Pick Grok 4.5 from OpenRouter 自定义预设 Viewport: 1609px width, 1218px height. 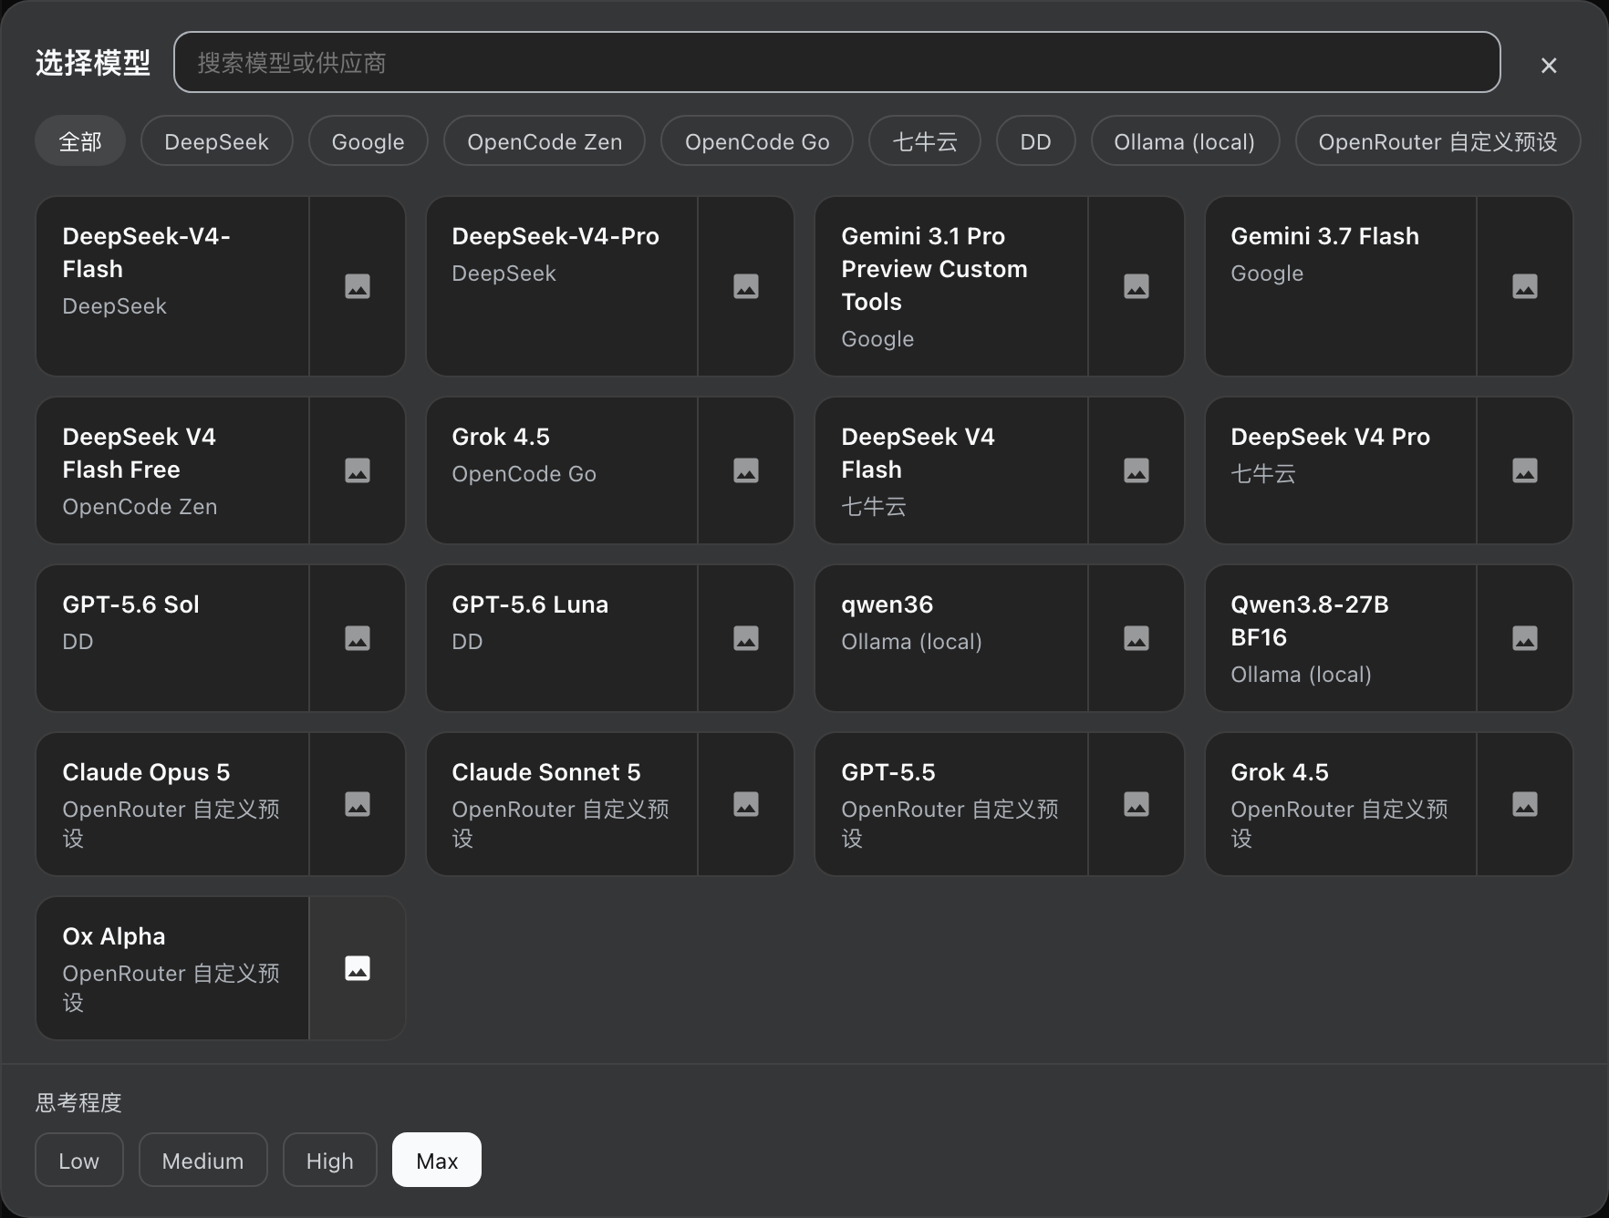point(1341,804)
